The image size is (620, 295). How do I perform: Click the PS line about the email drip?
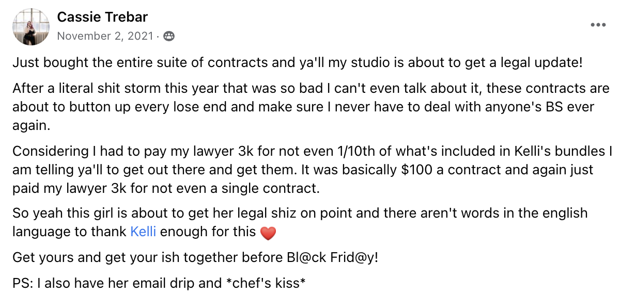click(159, 282)
